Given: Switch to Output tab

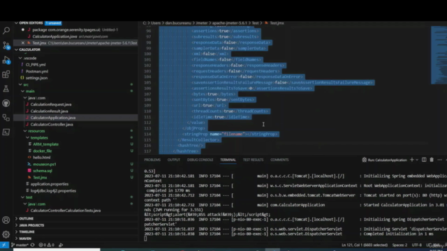Looking at the screenshot, I should pyautogui.click(x=174, y=160).
